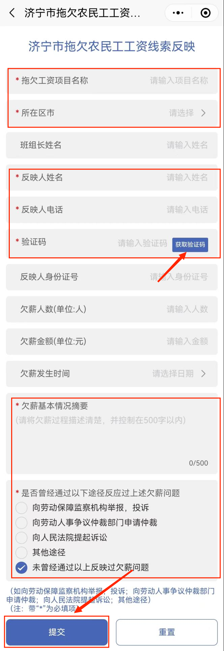Image resolution: width=224 pixels, height=651 pixels.
Task: Focus the 反映人身份证号 input field
Action: click(x=112, y=277)
